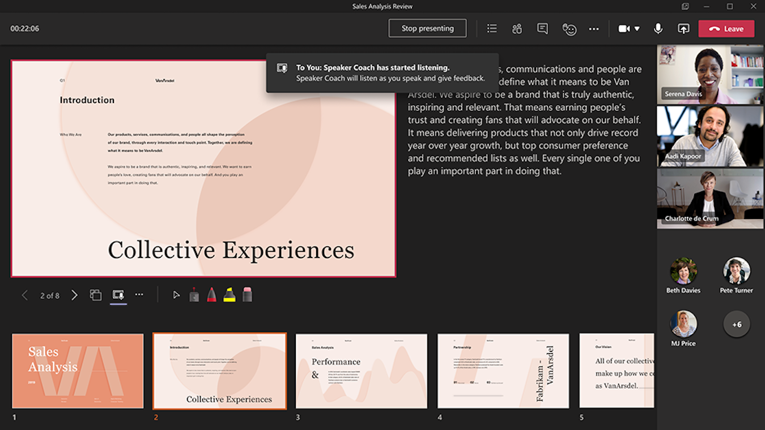Image resolution: width=765 pixels, height=430 pixels.
Task: Leave the meeting
Action: point(726,28)
